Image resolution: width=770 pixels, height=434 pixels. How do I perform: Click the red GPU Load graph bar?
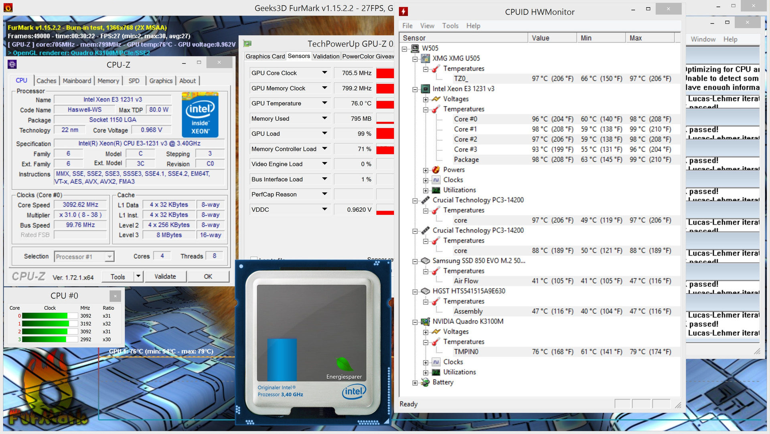click(x=385, y=134)
